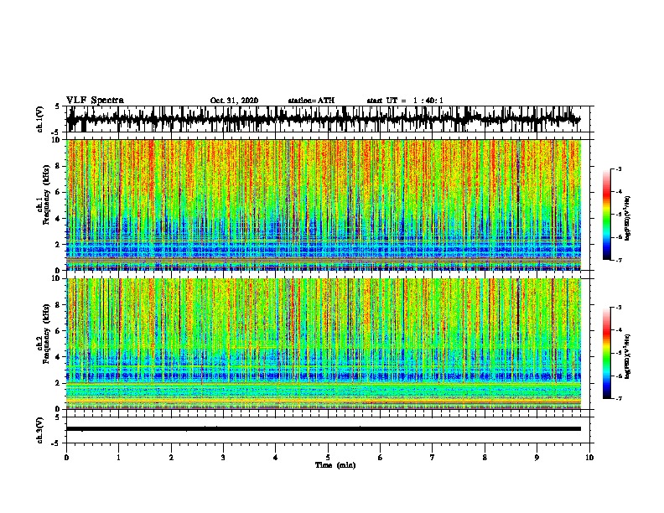Click the ch.1 spectrogram plot
Viewport: 664px width, 513px height.
click(324, 205)
